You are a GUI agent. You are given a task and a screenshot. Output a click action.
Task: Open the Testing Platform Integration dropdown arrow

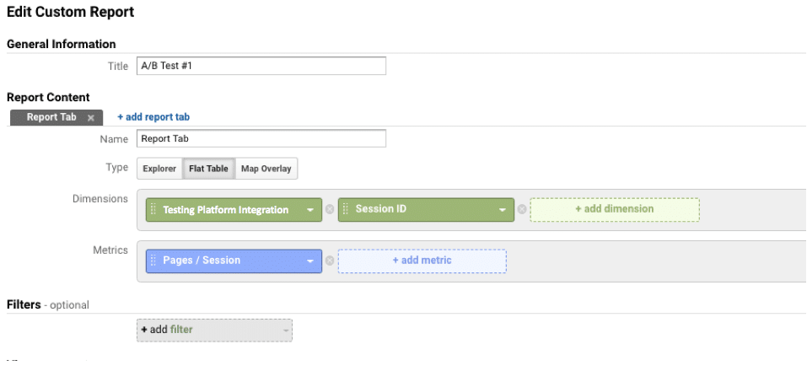point(310,210)
